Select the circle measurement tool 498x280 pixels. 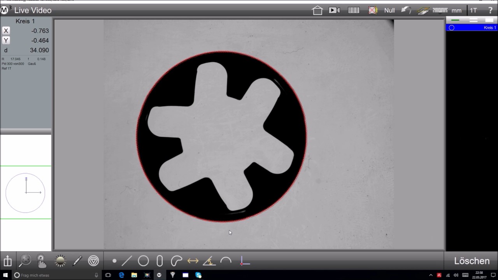coord(143,261)
